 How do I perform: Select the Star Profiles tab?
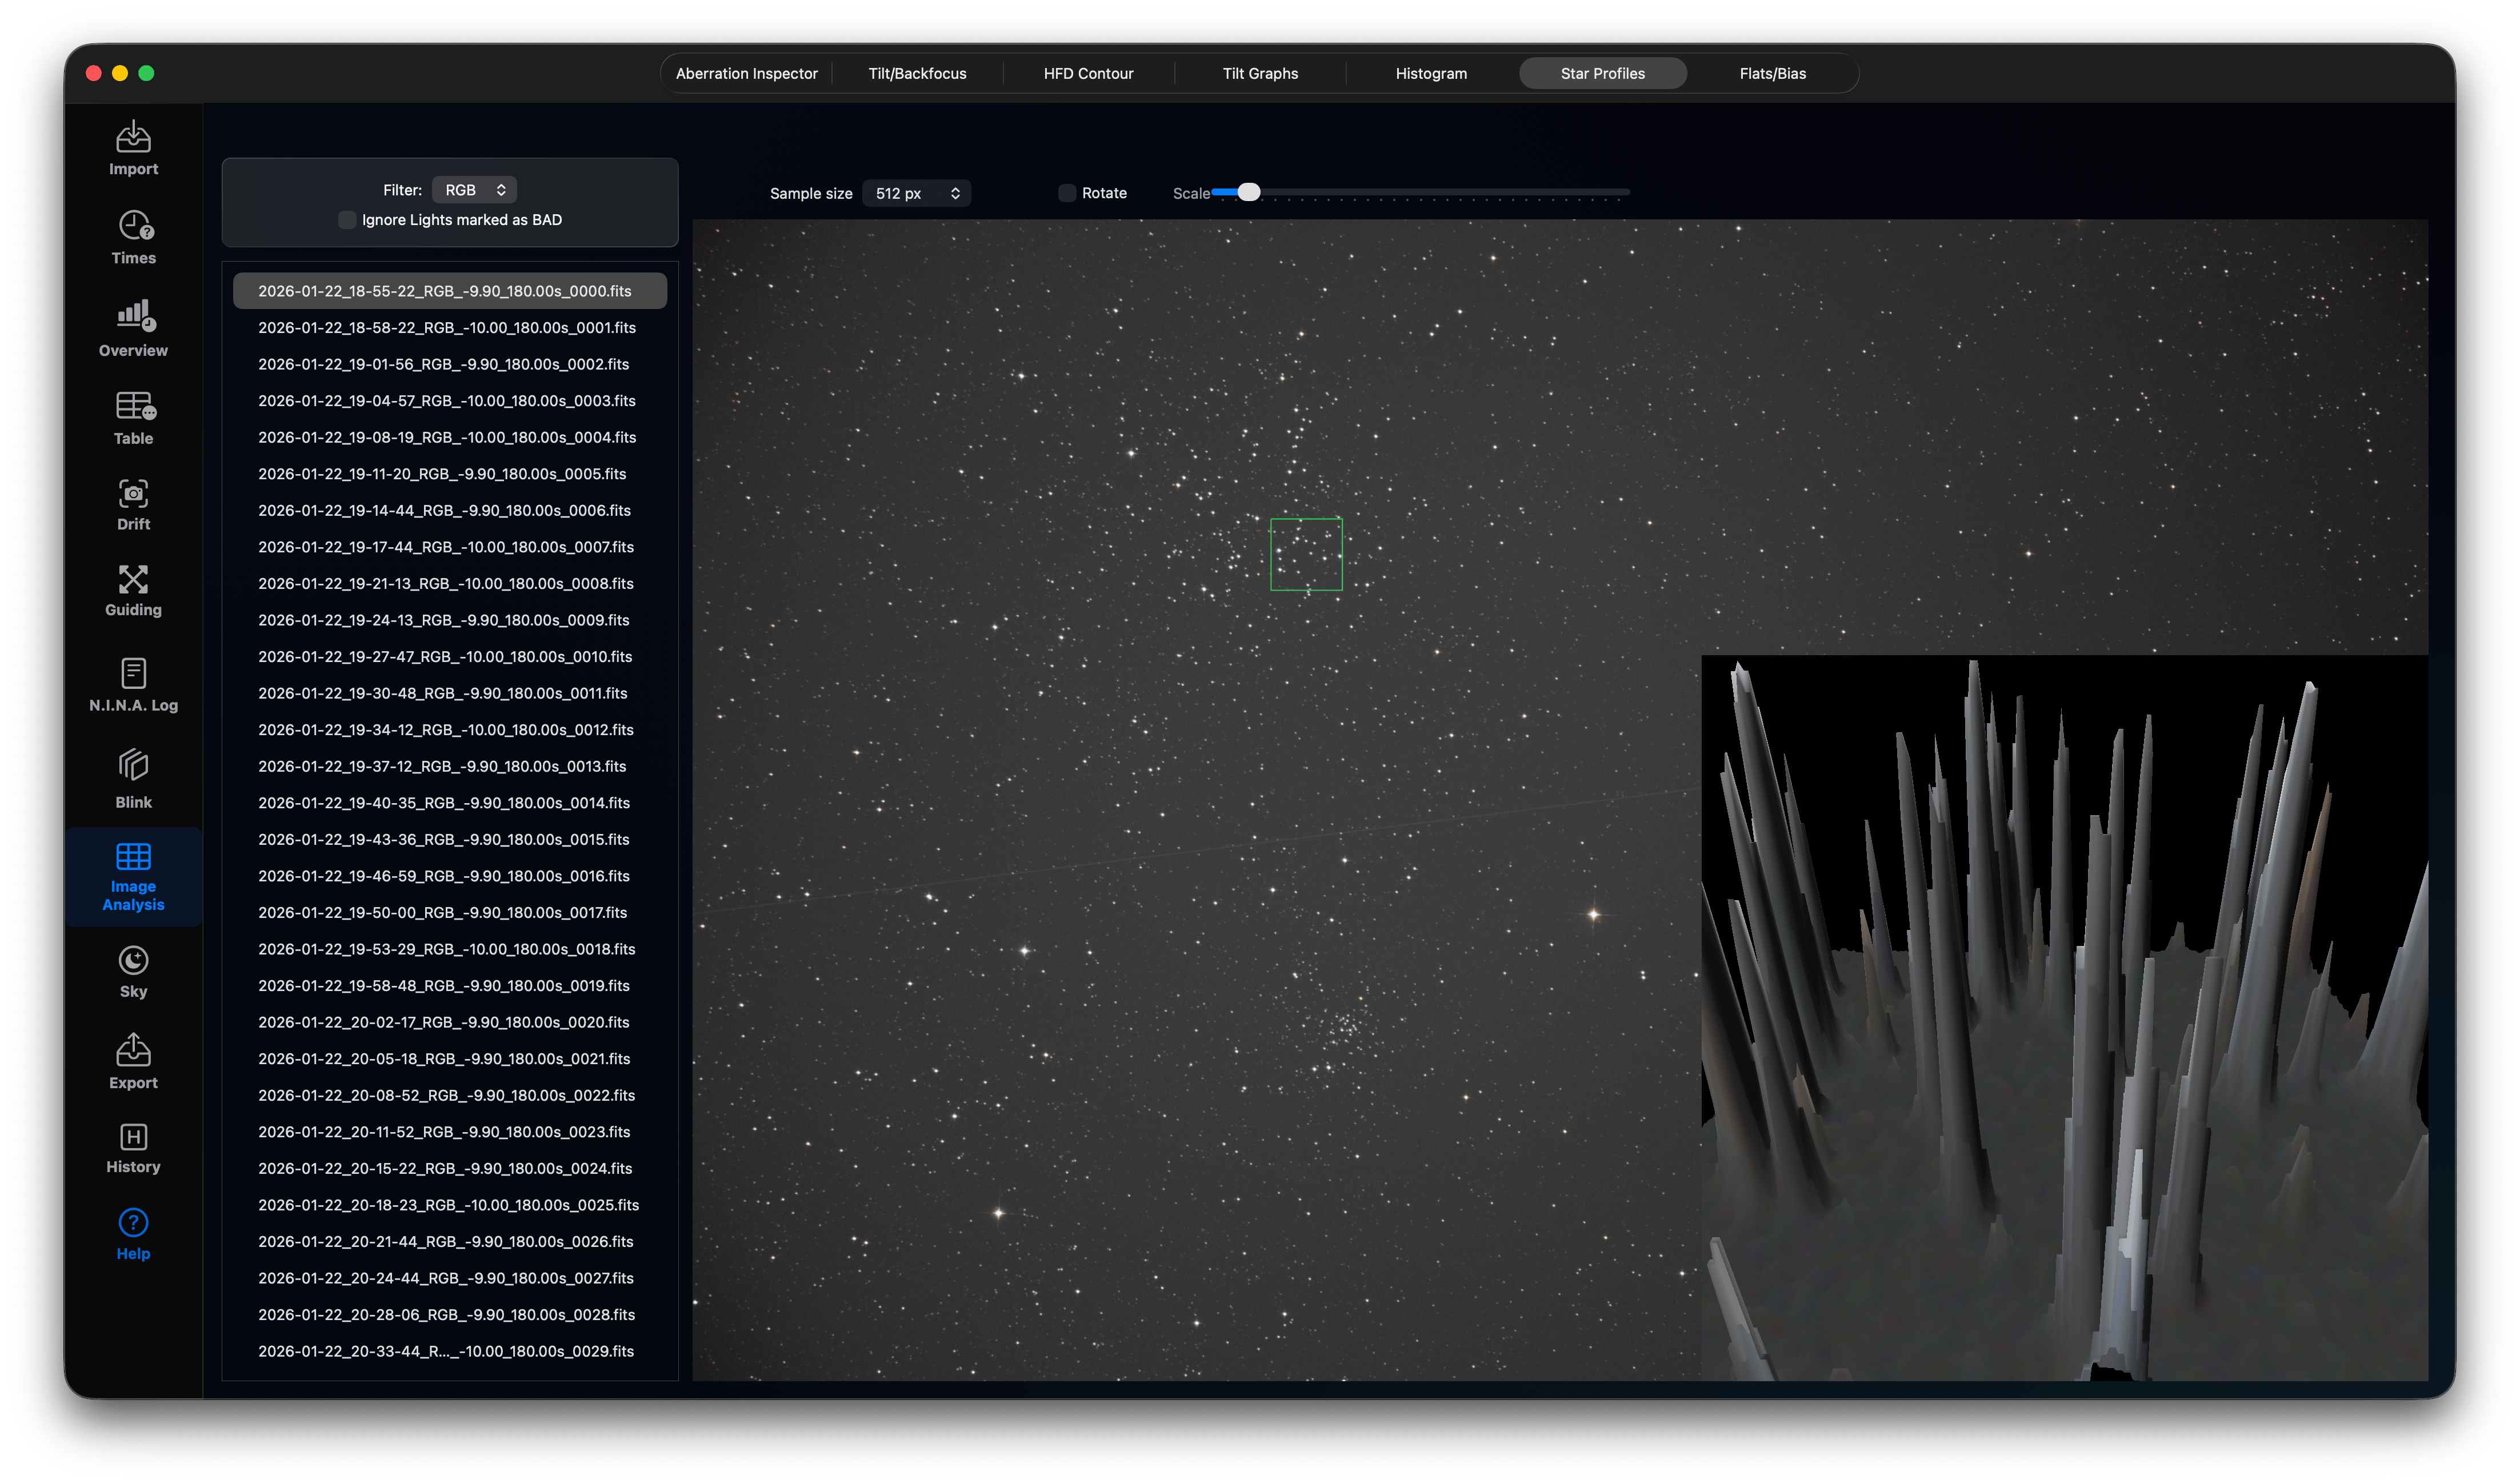click(1603, 73)
